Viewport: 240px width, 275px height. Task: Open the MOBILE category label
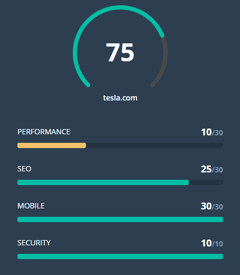coord(31,206)
